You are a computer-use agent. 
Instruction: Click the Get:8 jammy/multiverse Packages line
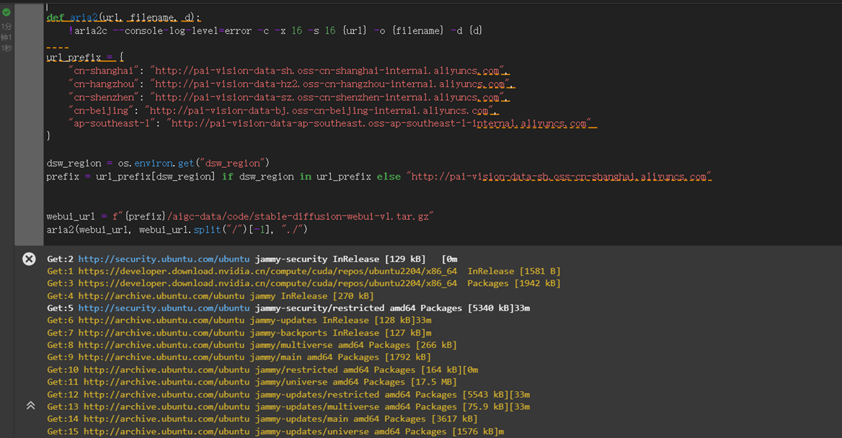pyautogui.click(x=252, y=345)
